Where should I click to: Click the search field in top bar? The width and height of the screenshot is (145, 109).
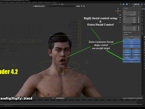(x=60, y=6)
